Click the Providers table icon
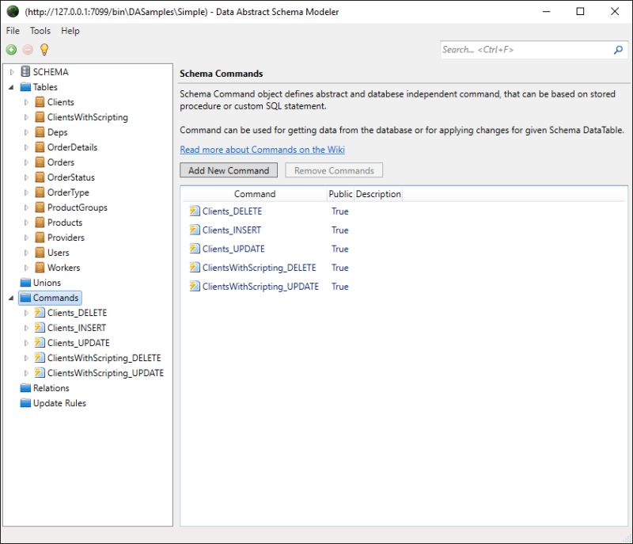Image resolution: width=633 pixels, height=544 pixels. [x=40, y=238]
